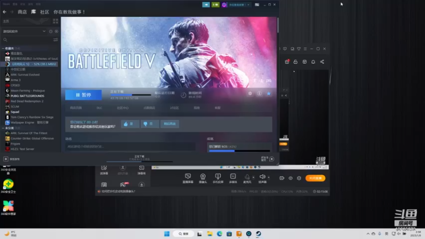Click 多媒体 media source icon
This screenshot has height=239, width=425.
233,178
